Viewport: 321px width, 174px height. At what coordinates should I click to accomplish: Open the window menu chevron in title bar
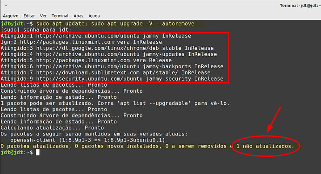coord(6,5)
